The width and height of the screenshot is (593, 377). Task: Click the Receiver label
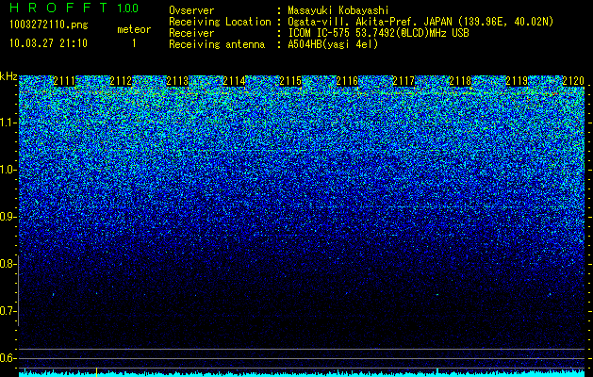coord(191,33)
